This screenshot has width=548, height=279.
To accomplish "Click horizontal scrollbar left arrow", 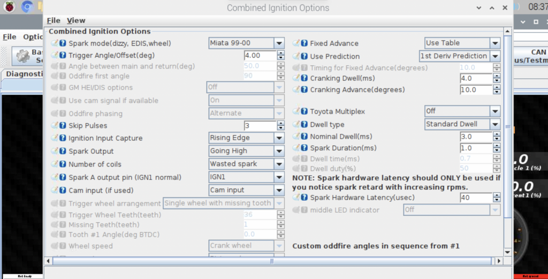I will pyautogui.click(x=48, y=261).
